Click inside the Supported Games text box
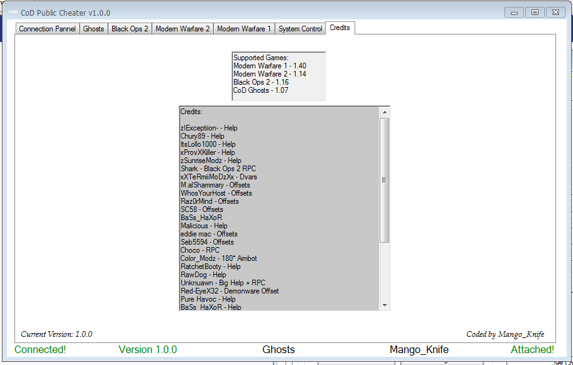Screen dimensions: 573x365 279,77
